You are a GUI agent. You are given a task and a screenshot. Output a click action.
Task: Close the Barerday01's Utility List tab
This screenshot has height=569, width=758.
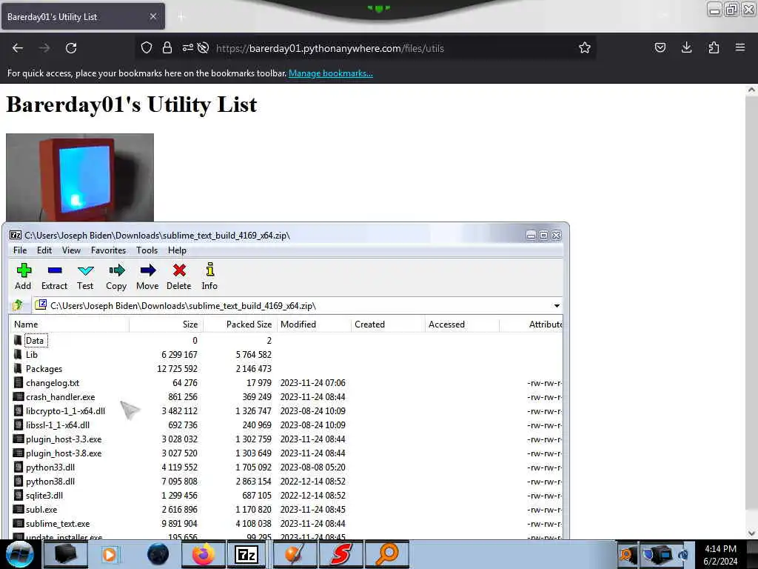(x=152, y=16)
